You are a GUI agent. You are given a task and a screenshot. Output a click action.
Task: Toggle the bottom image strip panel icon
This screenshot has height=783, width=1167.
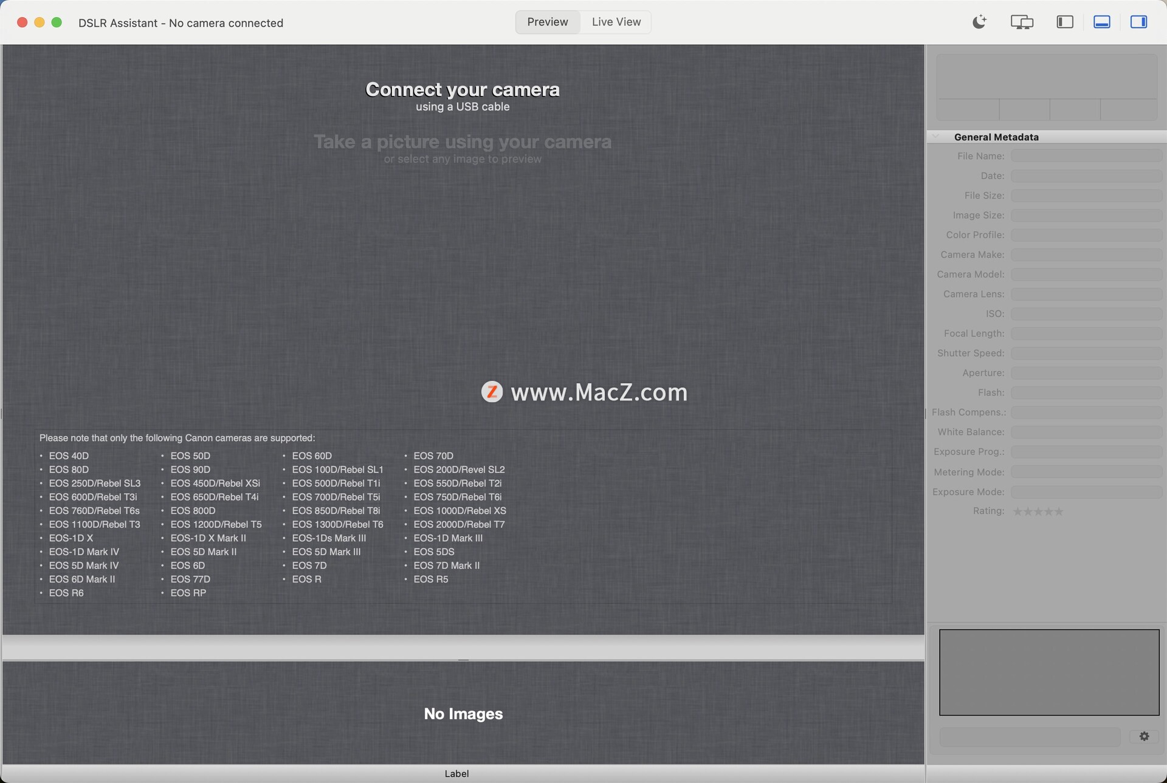click(1101, 22)
